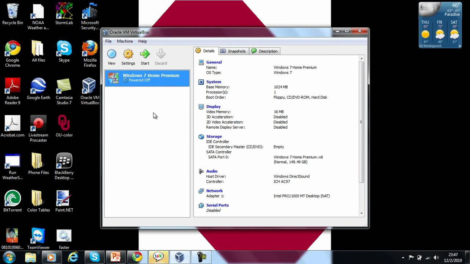The width and height of the screenshot is (470, 264).
Task: Select Mozilla Firefox desktop icon
Action: (90, 54)
